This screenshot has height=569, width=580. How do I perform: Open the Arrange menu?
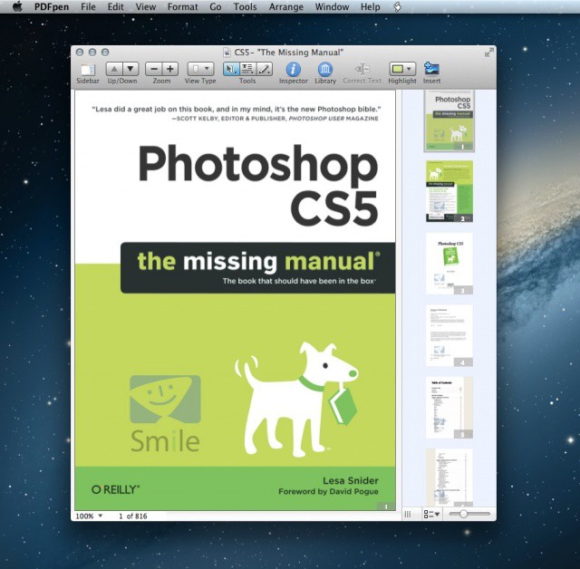pos(286,6)
